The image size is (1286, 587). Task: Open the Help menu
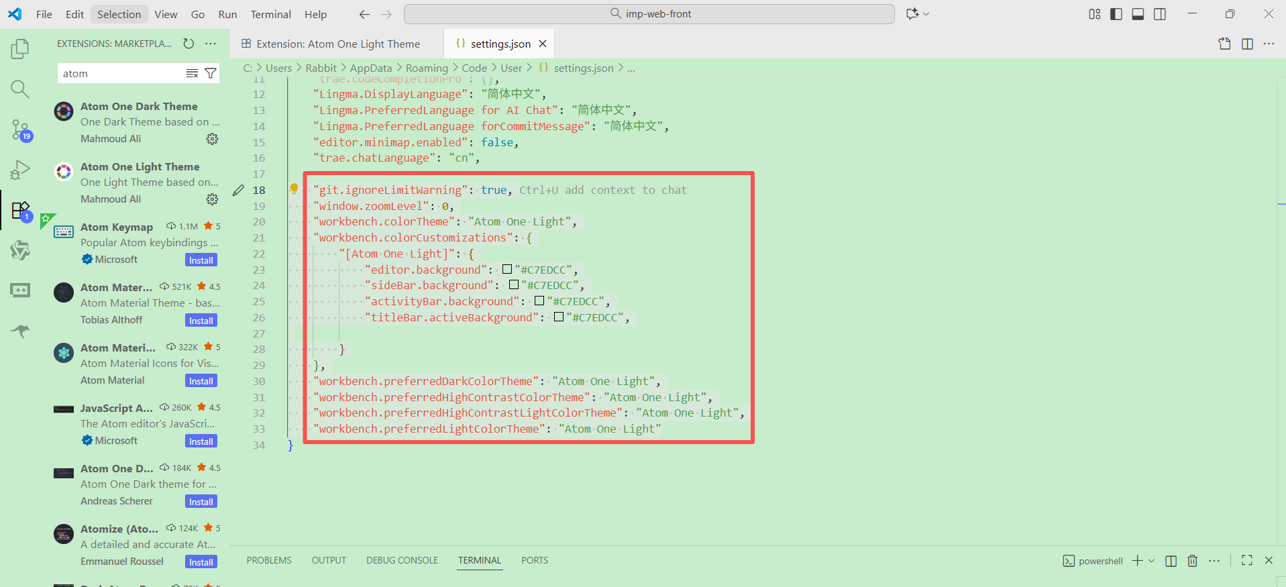[315, 14]
